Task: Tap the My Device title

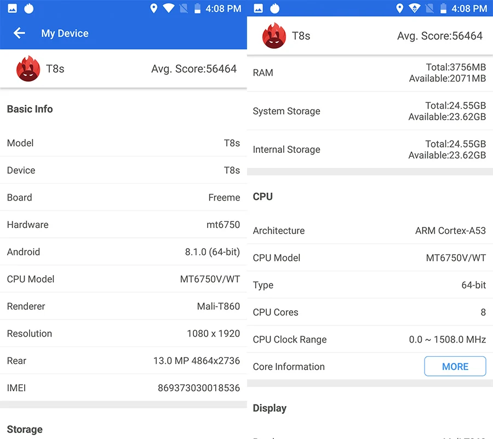Action: (x=65, y=33)
